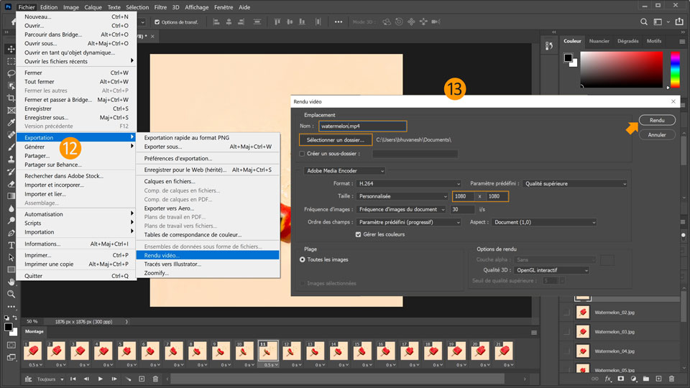Select the Zoom magnifier tool

click(x=11, y=294)
